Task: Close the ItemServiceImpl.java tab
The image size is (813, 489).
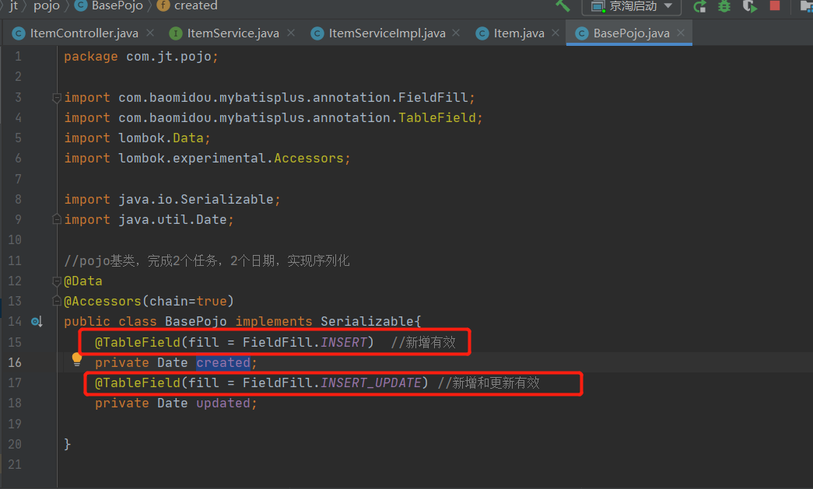Action: (456, 33)
